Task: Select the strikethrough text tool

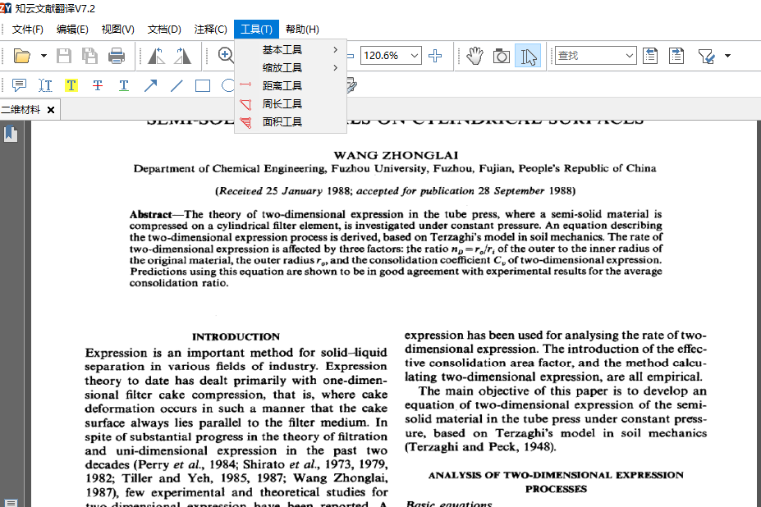Action: tap(98, 86)
